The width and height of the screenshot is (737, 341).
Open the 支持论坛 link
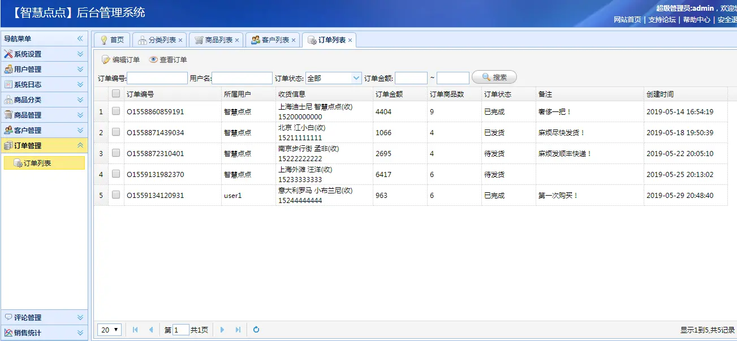[662, 19]
